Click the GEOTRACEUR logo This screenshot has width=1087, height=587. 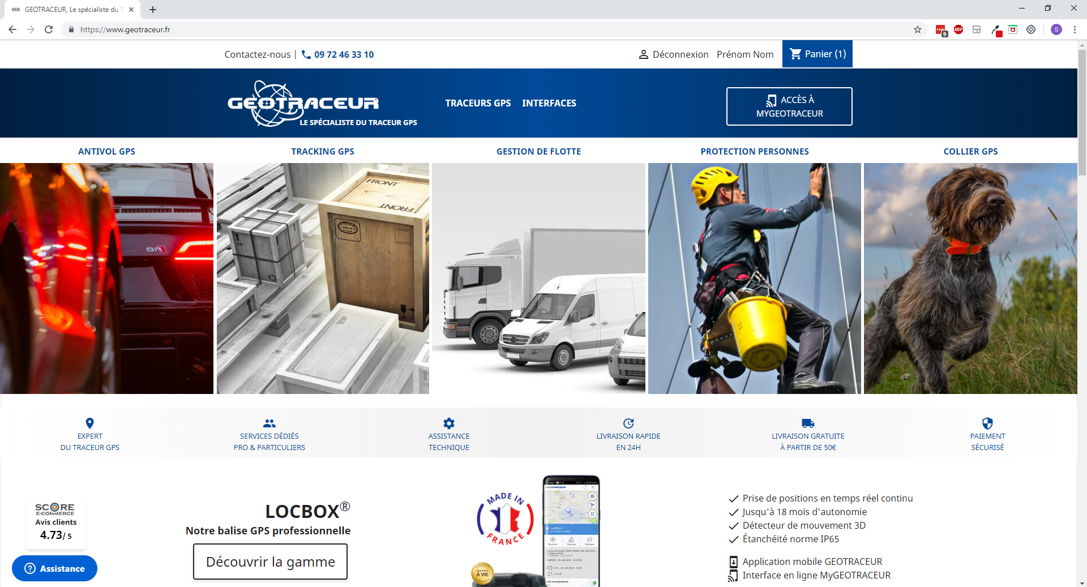[303, 103]
